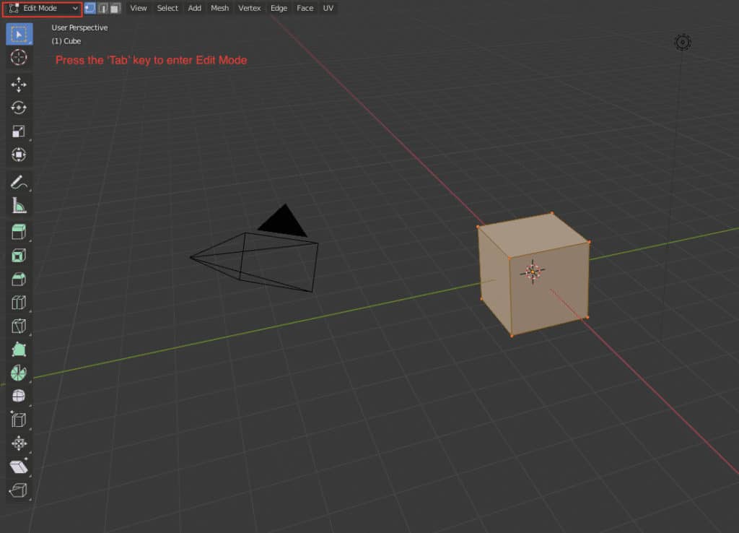Select the Rotate tool
The image size is (739, 533).
19,107
